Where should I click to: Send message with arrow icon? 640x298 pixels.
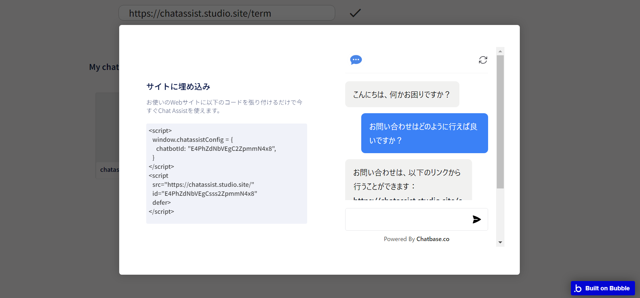(x=477, y=219)
